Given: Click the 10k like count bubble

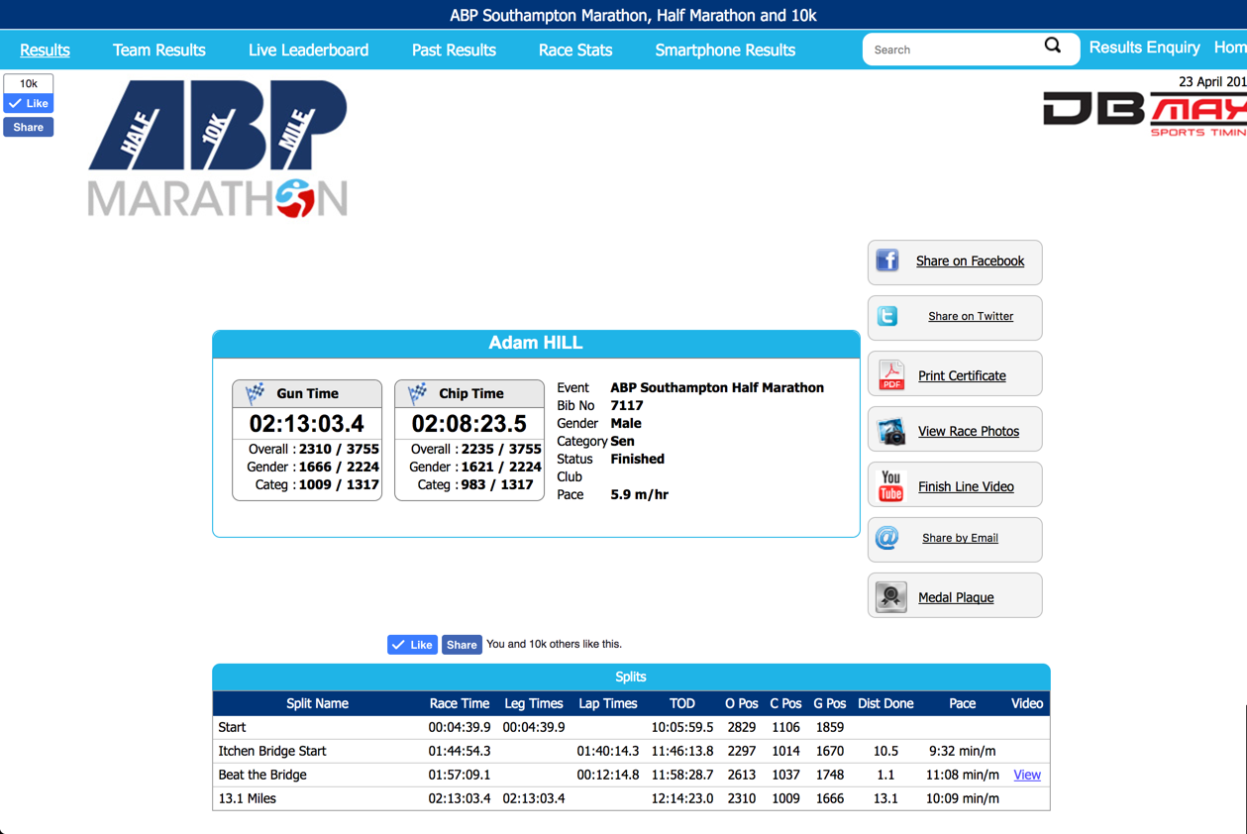Looking at the screenshot, I should point(29,83).
